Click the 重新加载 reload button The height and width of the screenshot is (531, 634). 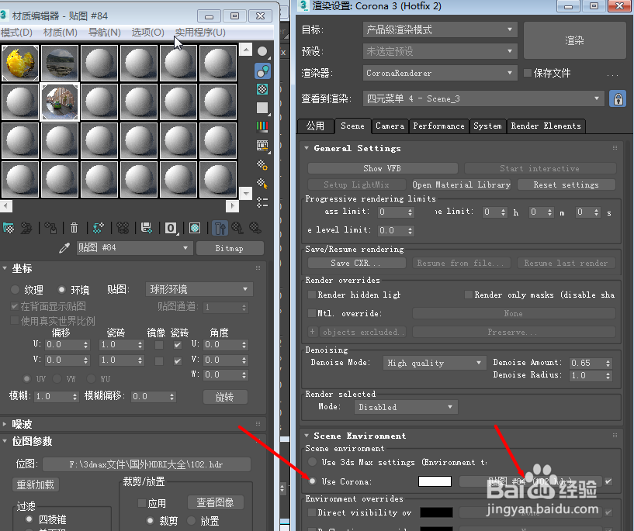point(36,484)
